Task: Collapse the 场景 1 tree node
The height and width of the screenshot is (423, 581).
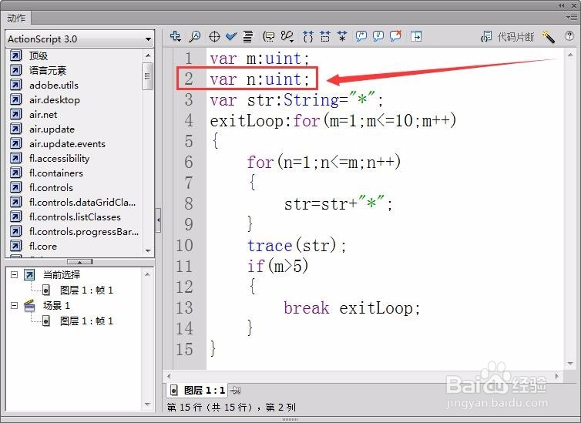Action: point(14,306)
